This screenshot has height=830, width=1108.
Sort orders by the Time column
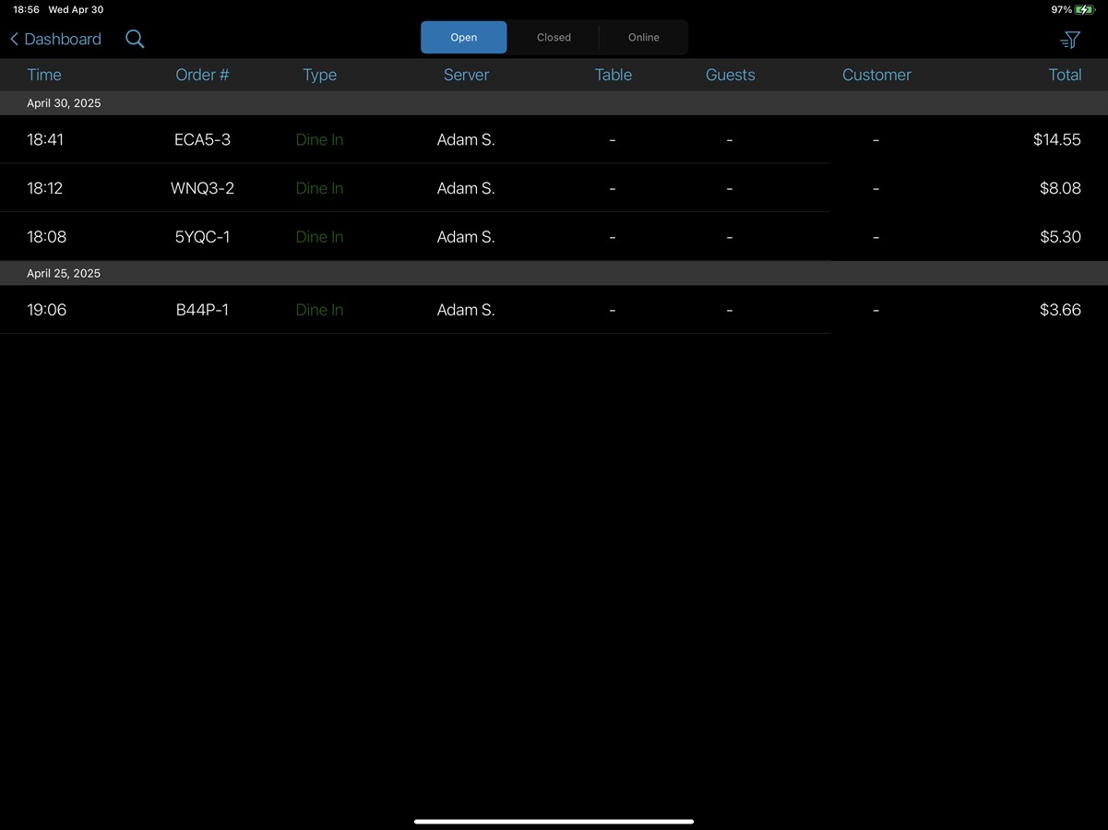click(43, 74)
